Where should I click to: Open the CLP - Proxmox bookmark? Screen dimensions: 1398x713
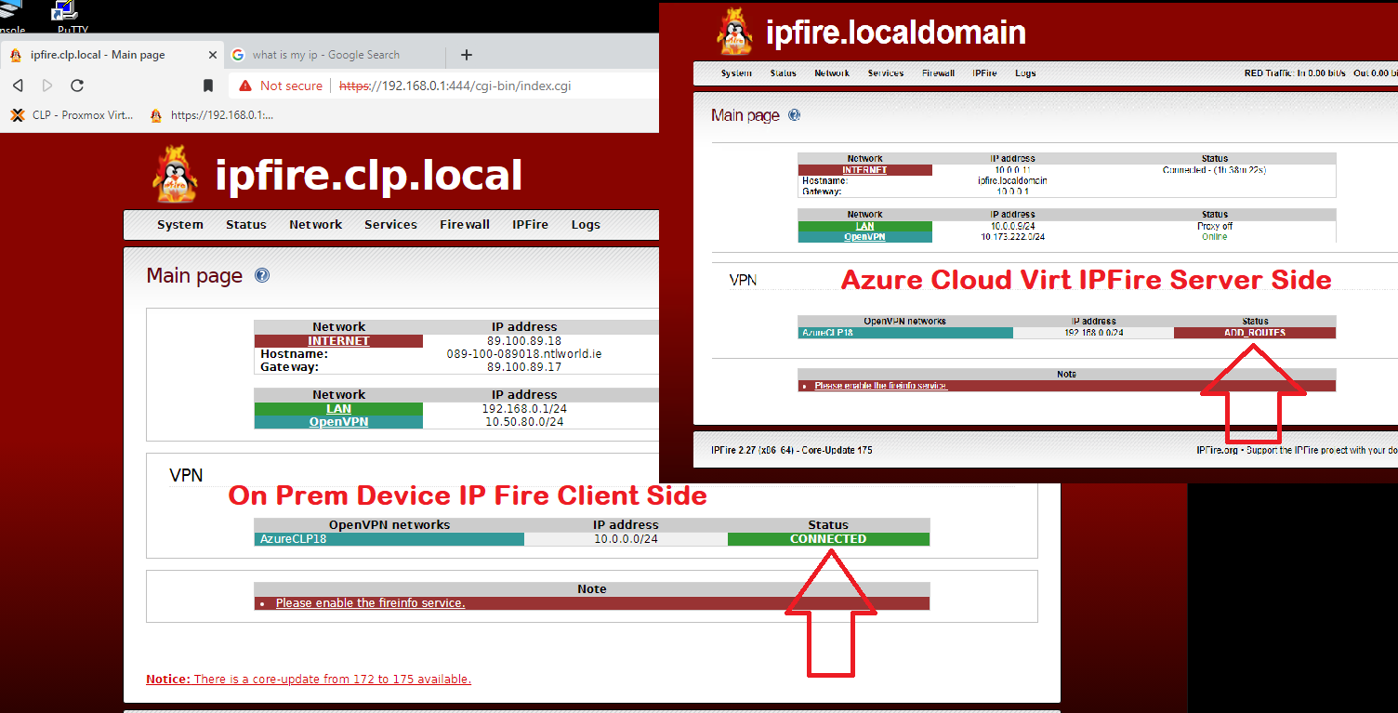pyautogui.click(x=73, y=115)
